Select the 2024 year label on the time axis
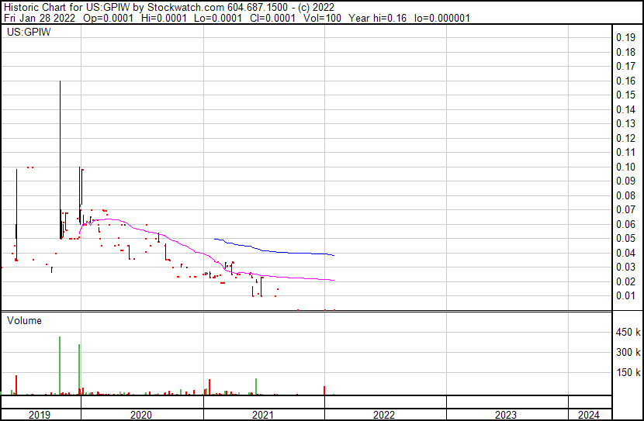The image size is (644, 421). [588, 415]
